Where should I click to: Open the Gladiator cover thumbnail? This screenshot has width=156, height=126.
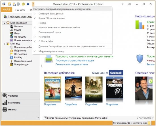click(73, 87)
